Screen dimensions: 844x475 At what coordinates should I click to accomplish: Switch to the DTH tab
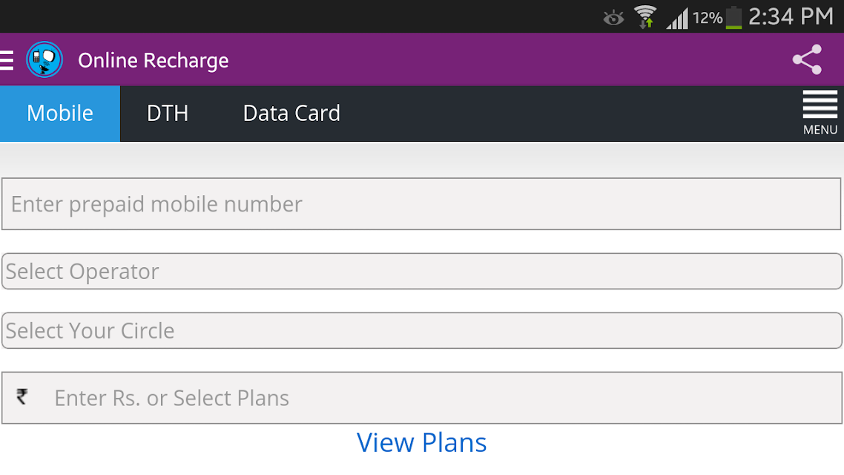[x=168, y=114]
